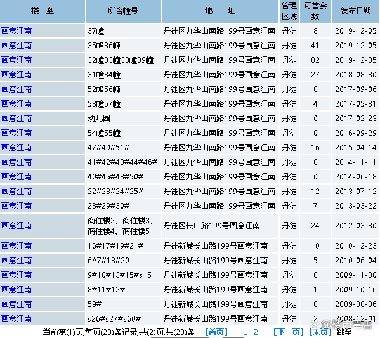Open 画意江南 link for 22#23#24#25# row
The width and height of the screenshot is (380, 338).
tap(16, 191)
